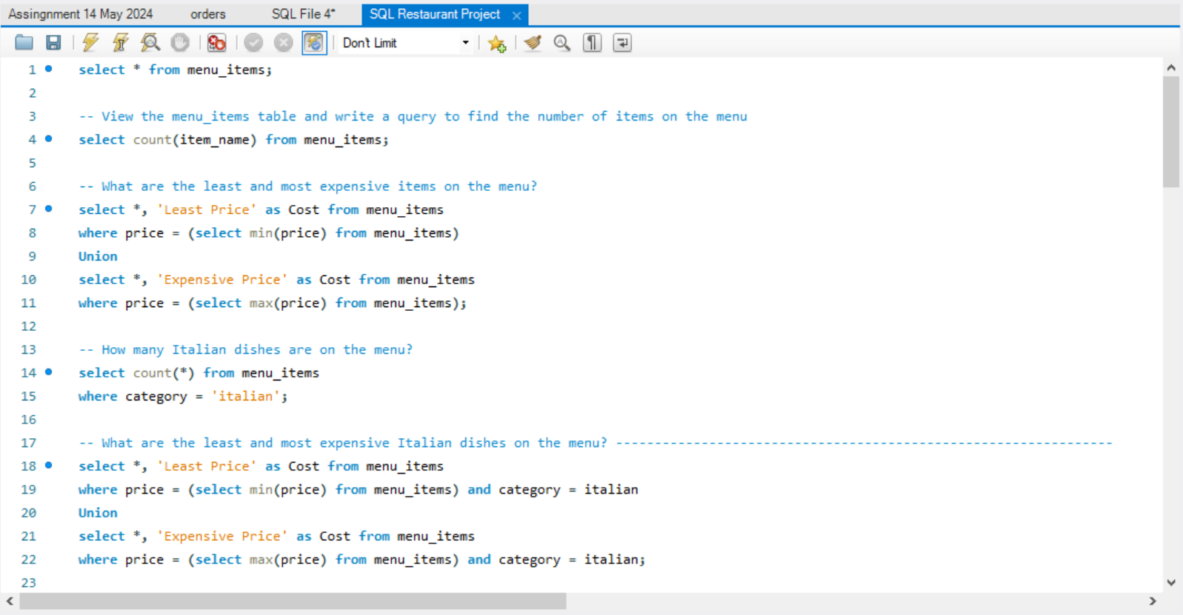Run EXPLAIN on the current statement
The width and height of the screenshot is (1183, 615).
pyautogui.click(x=150, y=43)
